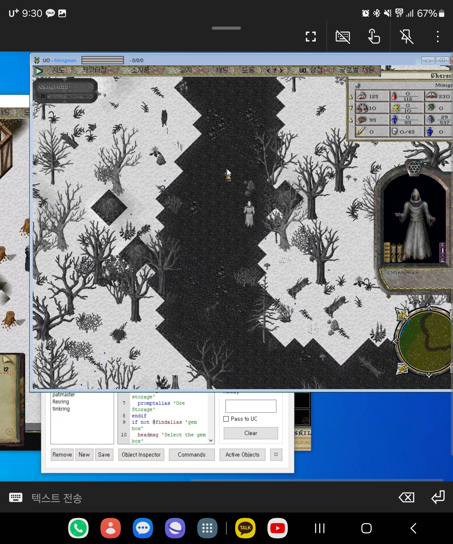Select patmaster macro in list
This screenshot has height=544, width=453.
(64, 394)
